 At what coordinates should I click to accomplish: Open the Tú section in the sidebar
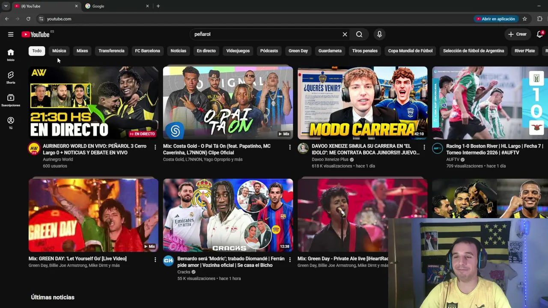pos(11,123)
